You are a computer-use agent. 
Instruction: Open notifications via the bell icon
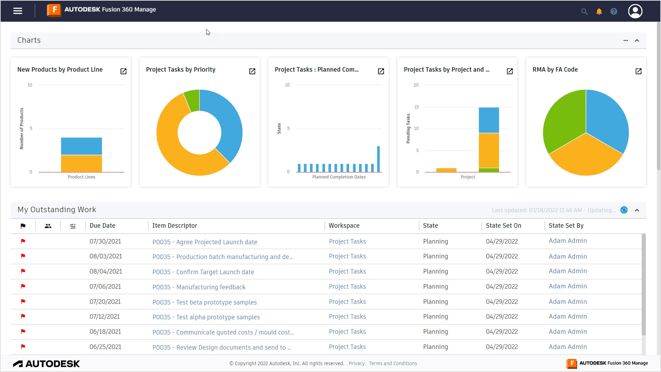point(599,11)
